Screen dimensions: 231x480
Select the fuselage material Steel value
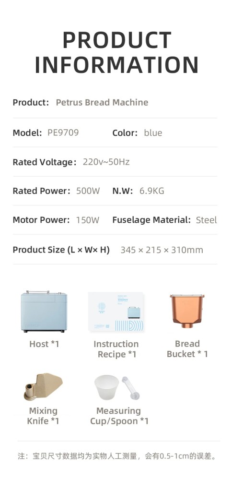(206, 220)
